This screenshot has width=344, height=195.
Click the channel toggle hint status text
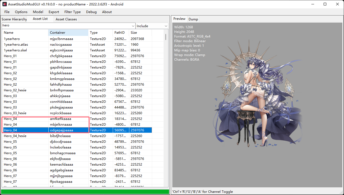[203, 192]
